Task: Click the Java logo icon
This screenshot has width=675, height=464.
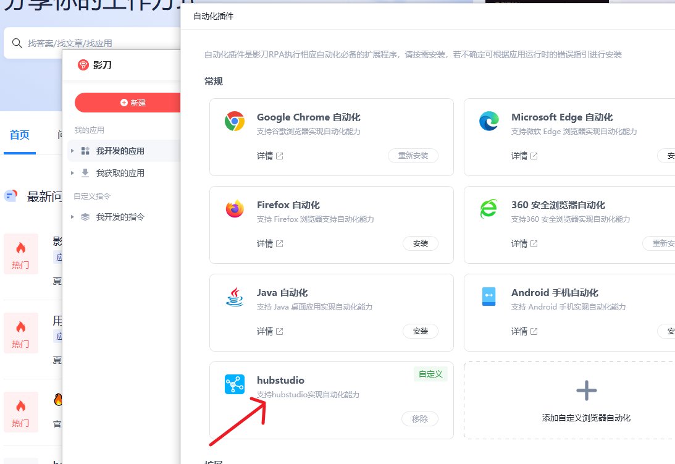Action: tap(235, 297)
